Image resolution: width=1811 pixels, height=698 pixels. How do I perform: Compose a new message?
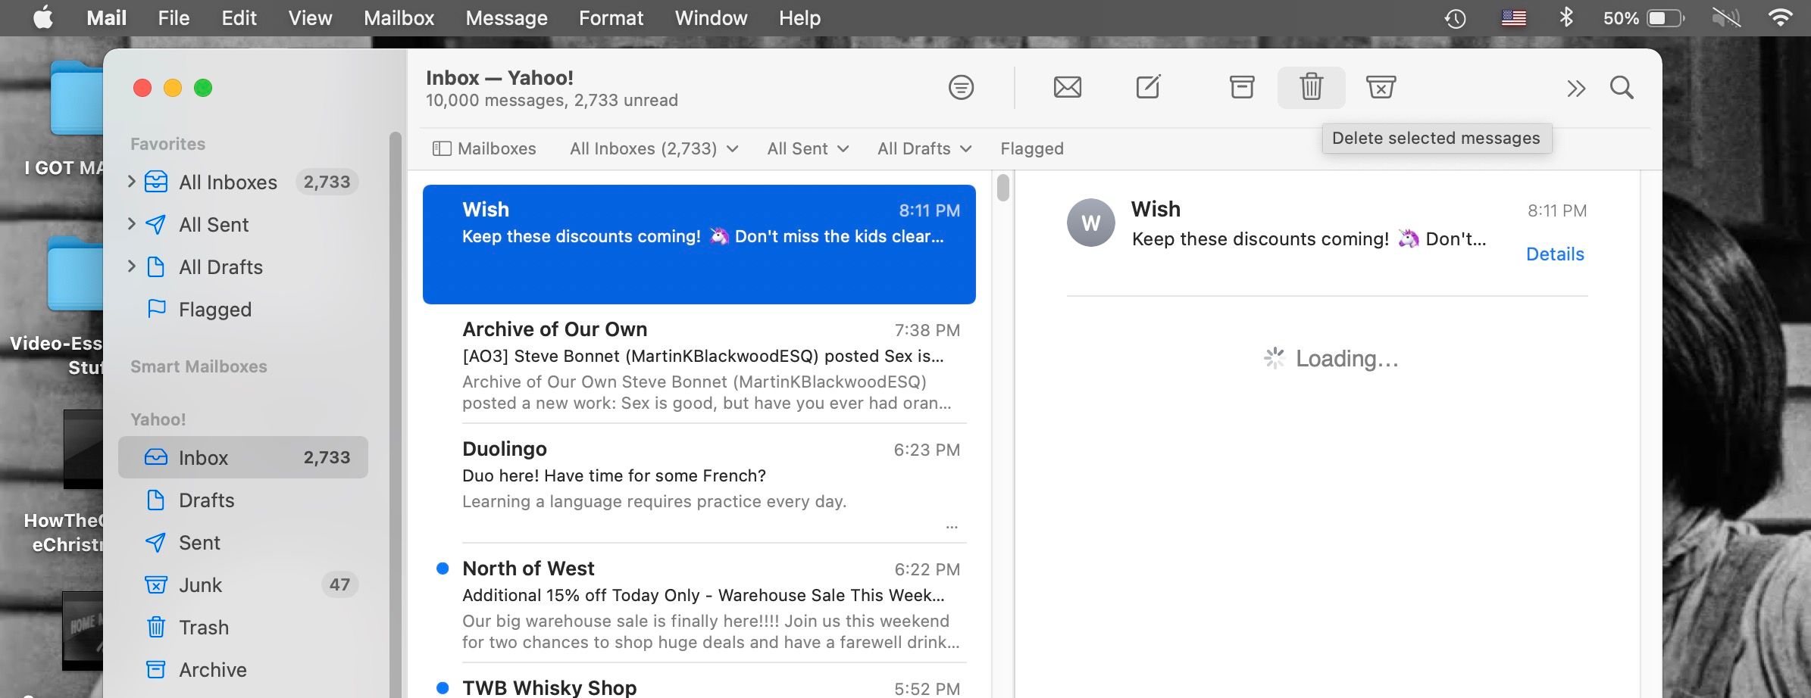click(1148, 88)
